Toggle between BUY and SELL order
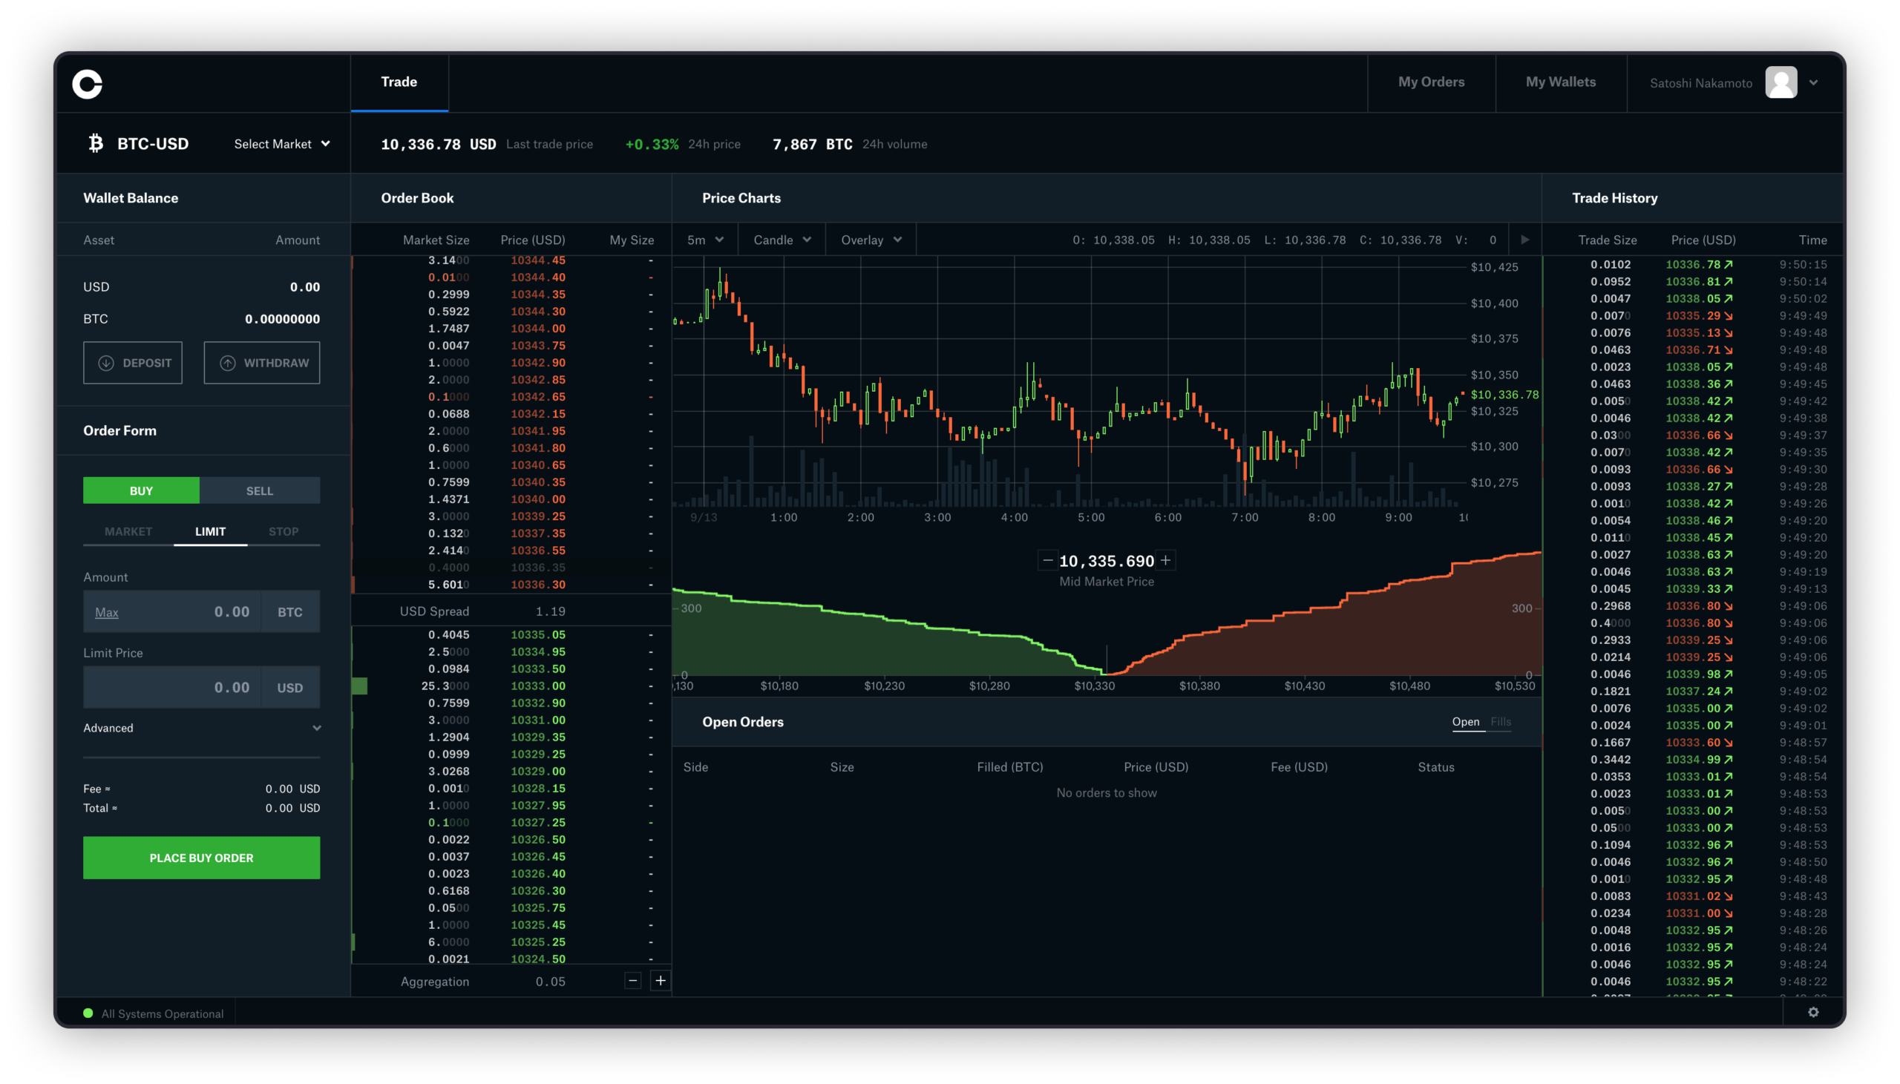 click(258, 489)
